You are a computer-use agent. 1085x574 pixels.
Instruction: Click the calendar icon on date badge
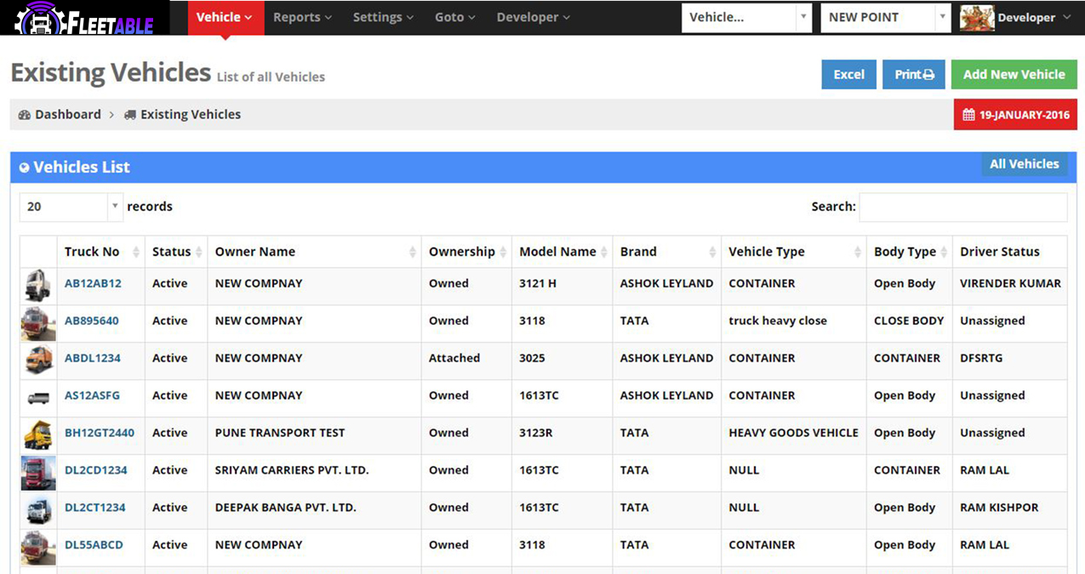(x=968, y=115)
